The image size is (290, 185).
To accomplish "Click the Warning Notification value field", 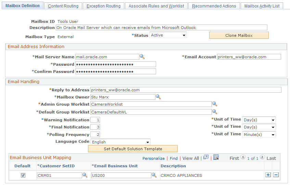I will tap(95, 120).
